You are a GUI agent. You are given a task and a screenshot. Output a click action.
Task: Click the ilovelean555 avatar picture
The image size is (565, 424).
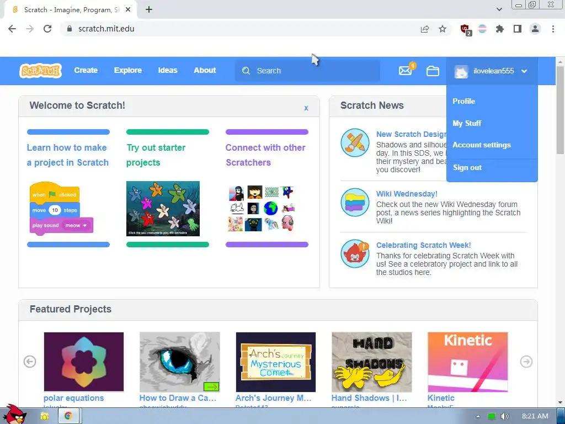pyautogui.click(x=461, y=71)
